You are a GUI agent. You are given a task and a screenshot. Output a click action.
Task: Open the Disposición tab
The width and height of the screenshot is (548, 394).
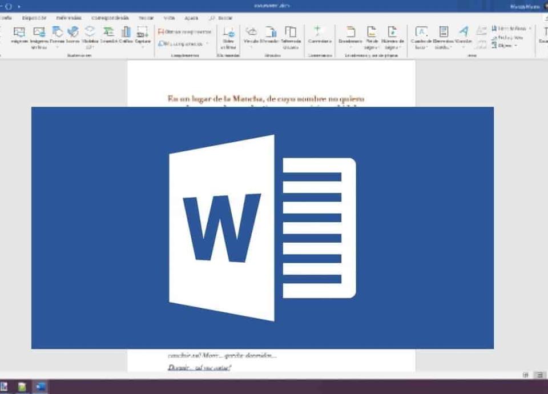(x=34, y=18)
